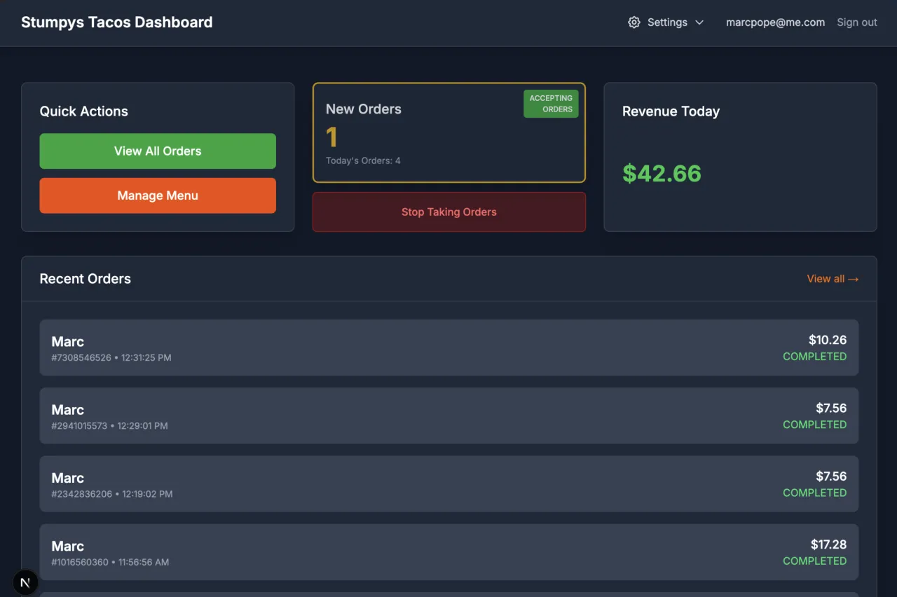Open marcpope@me.com account email
Screen dimensions: 897x597
coord(775,22)
